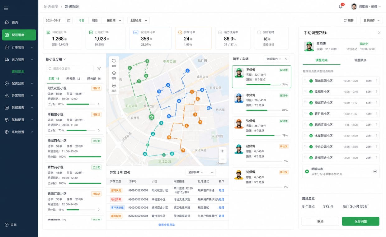The height and width of the screenshot is (237, 386).
Task: Click plus circle icon in 新增站点 row
Action: (375, 171)
